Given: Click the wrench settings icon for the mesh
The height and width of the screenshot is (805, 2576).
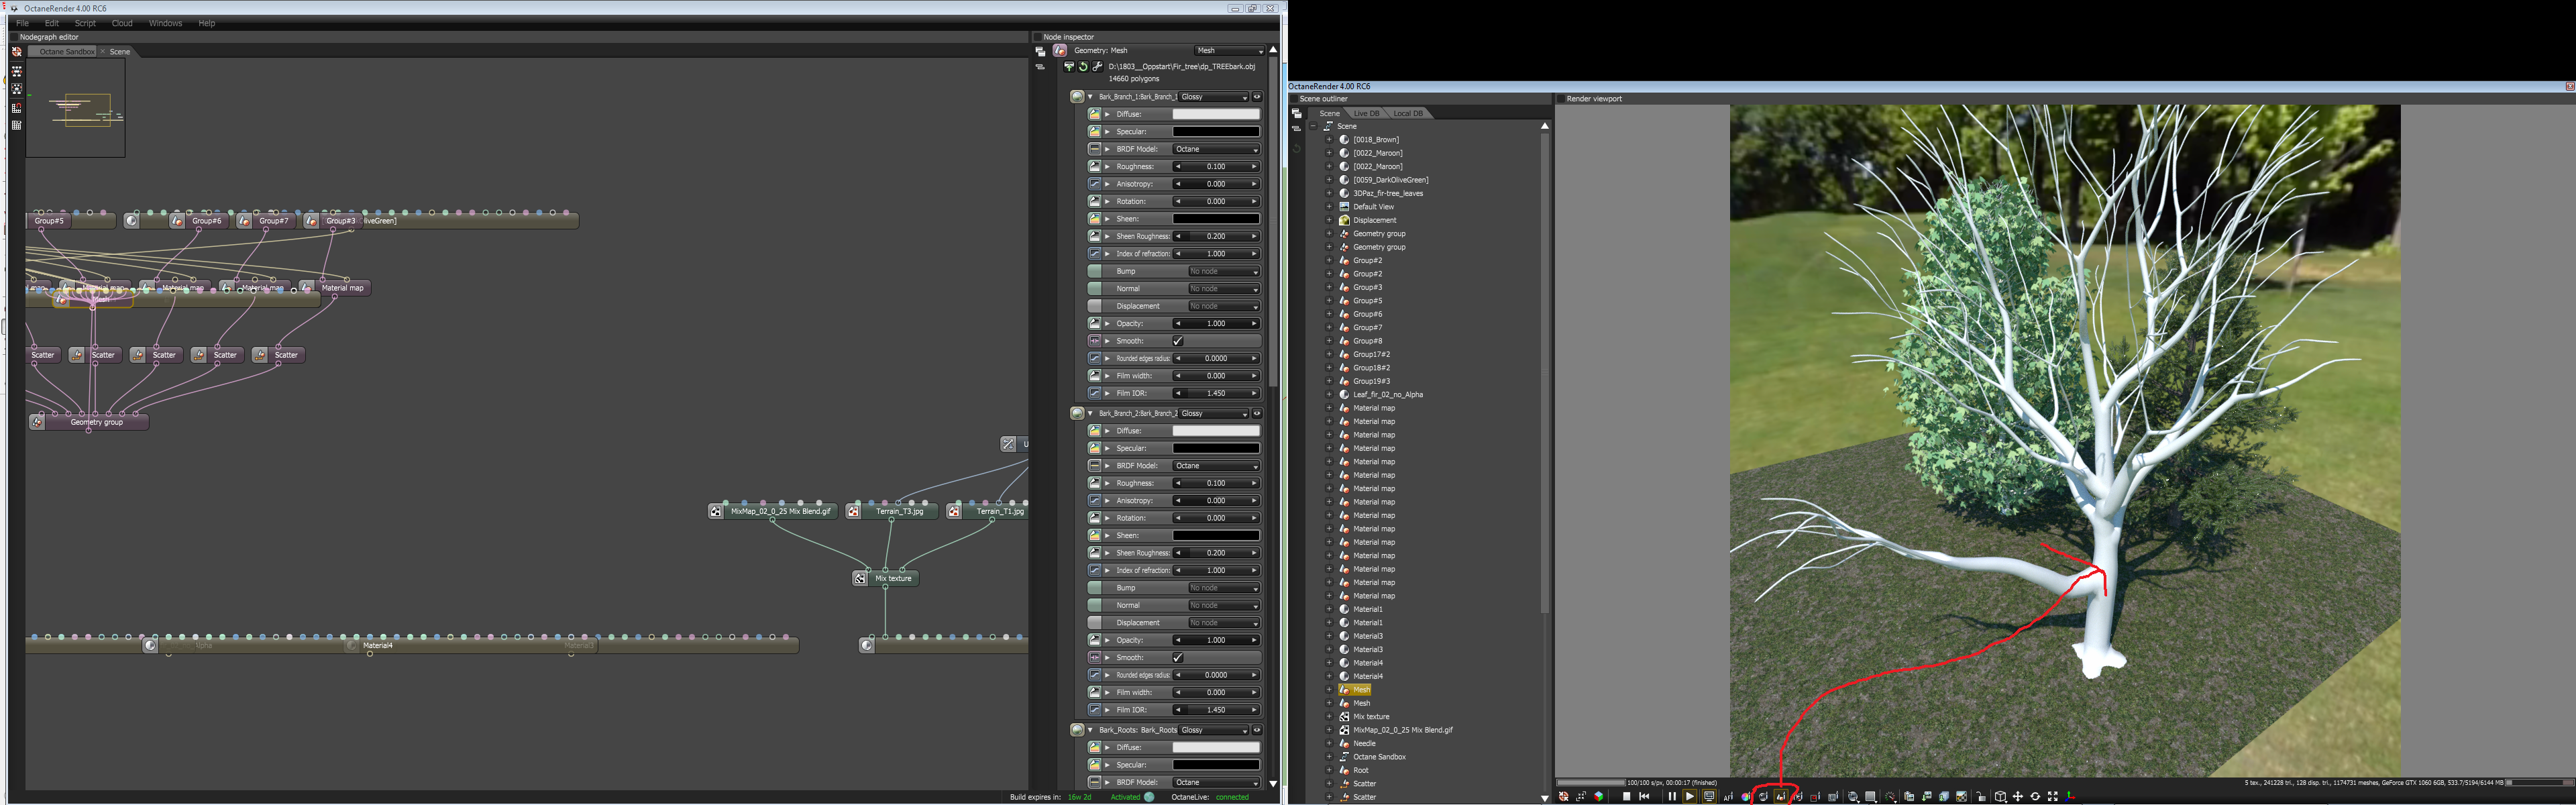Looking at the screenshot, I should (x=1097, y=67).
